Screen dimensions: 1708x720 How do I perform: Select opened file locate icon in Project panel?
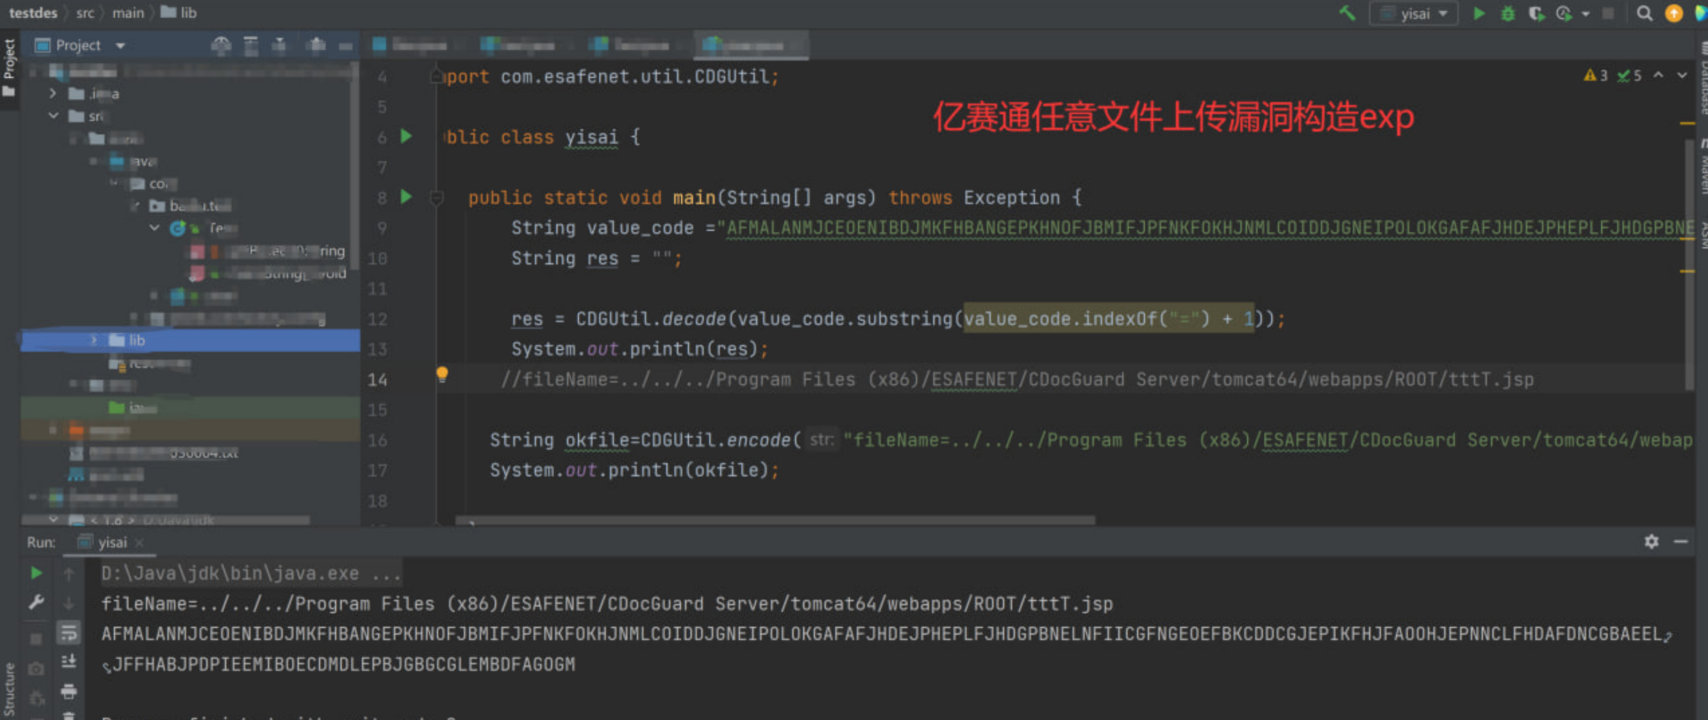[x=221, y=45]
